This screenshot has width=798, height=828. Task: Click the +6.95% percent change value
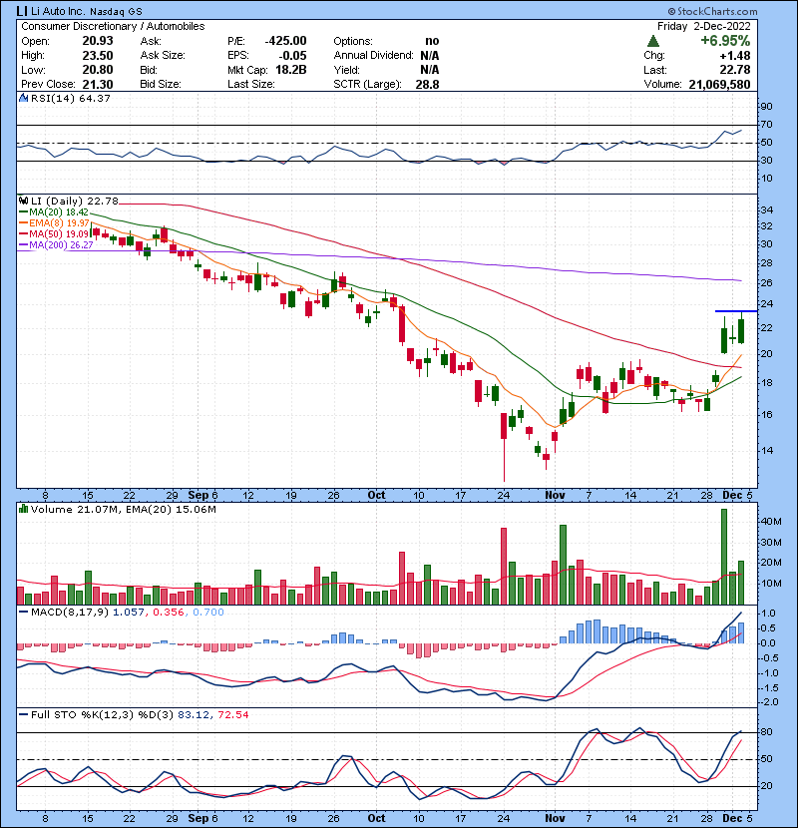tap(725, 41)
